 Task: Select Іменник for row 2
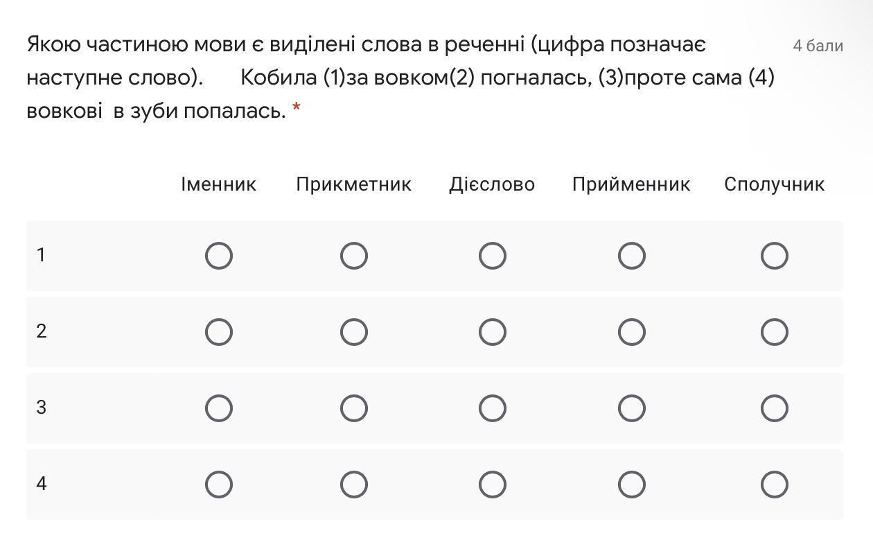click(x=219, y=332)
